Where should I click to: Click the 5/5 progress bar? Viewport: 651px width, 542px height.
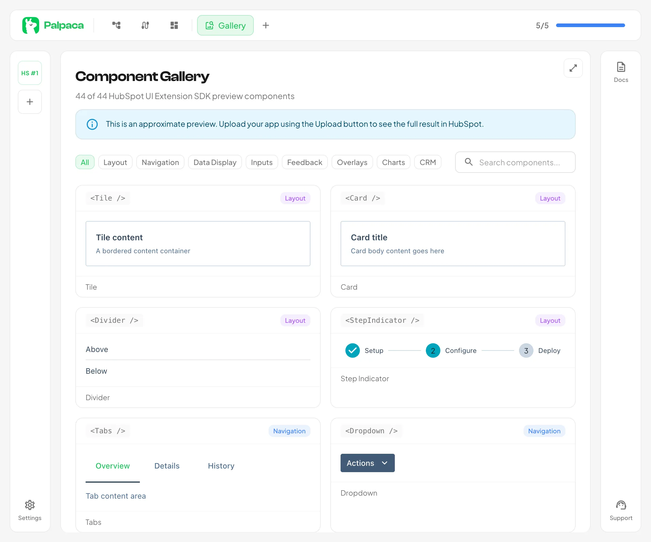[590, 25]
